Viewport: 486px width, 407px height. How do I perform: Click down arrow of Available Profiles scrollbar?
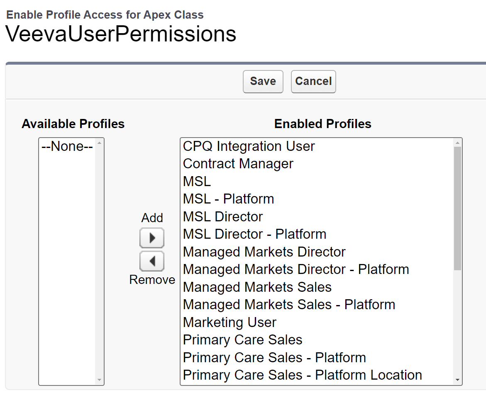pos(99,380)
